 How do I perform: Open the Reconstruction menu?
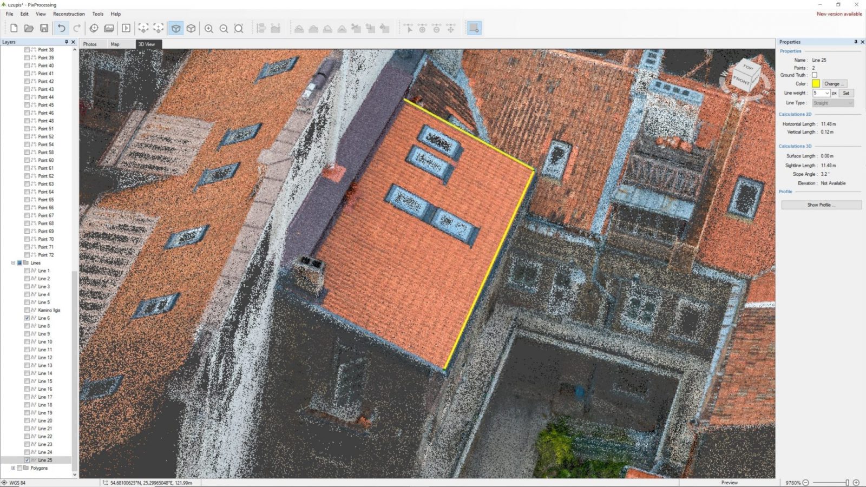pos(69,14)
